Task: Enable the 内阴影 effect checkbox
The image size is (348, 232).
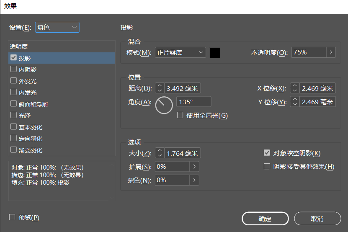Action: [13, 70]
